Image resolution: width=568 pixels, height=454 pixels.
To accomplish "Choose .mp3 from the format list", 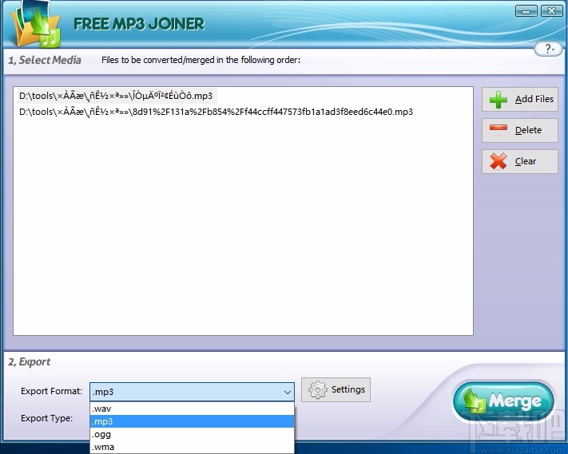I will (x=192, y=421).
